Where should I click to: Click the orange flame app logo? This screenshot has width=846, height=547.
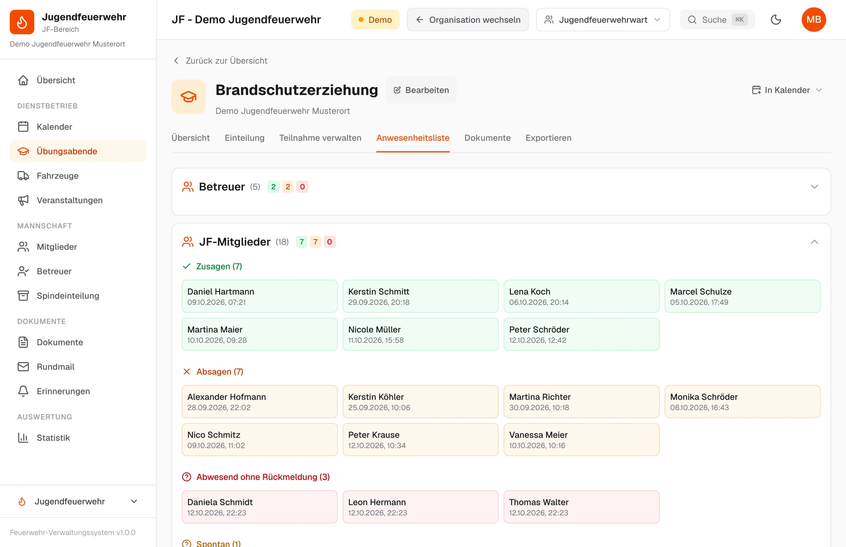click(22, 22)
